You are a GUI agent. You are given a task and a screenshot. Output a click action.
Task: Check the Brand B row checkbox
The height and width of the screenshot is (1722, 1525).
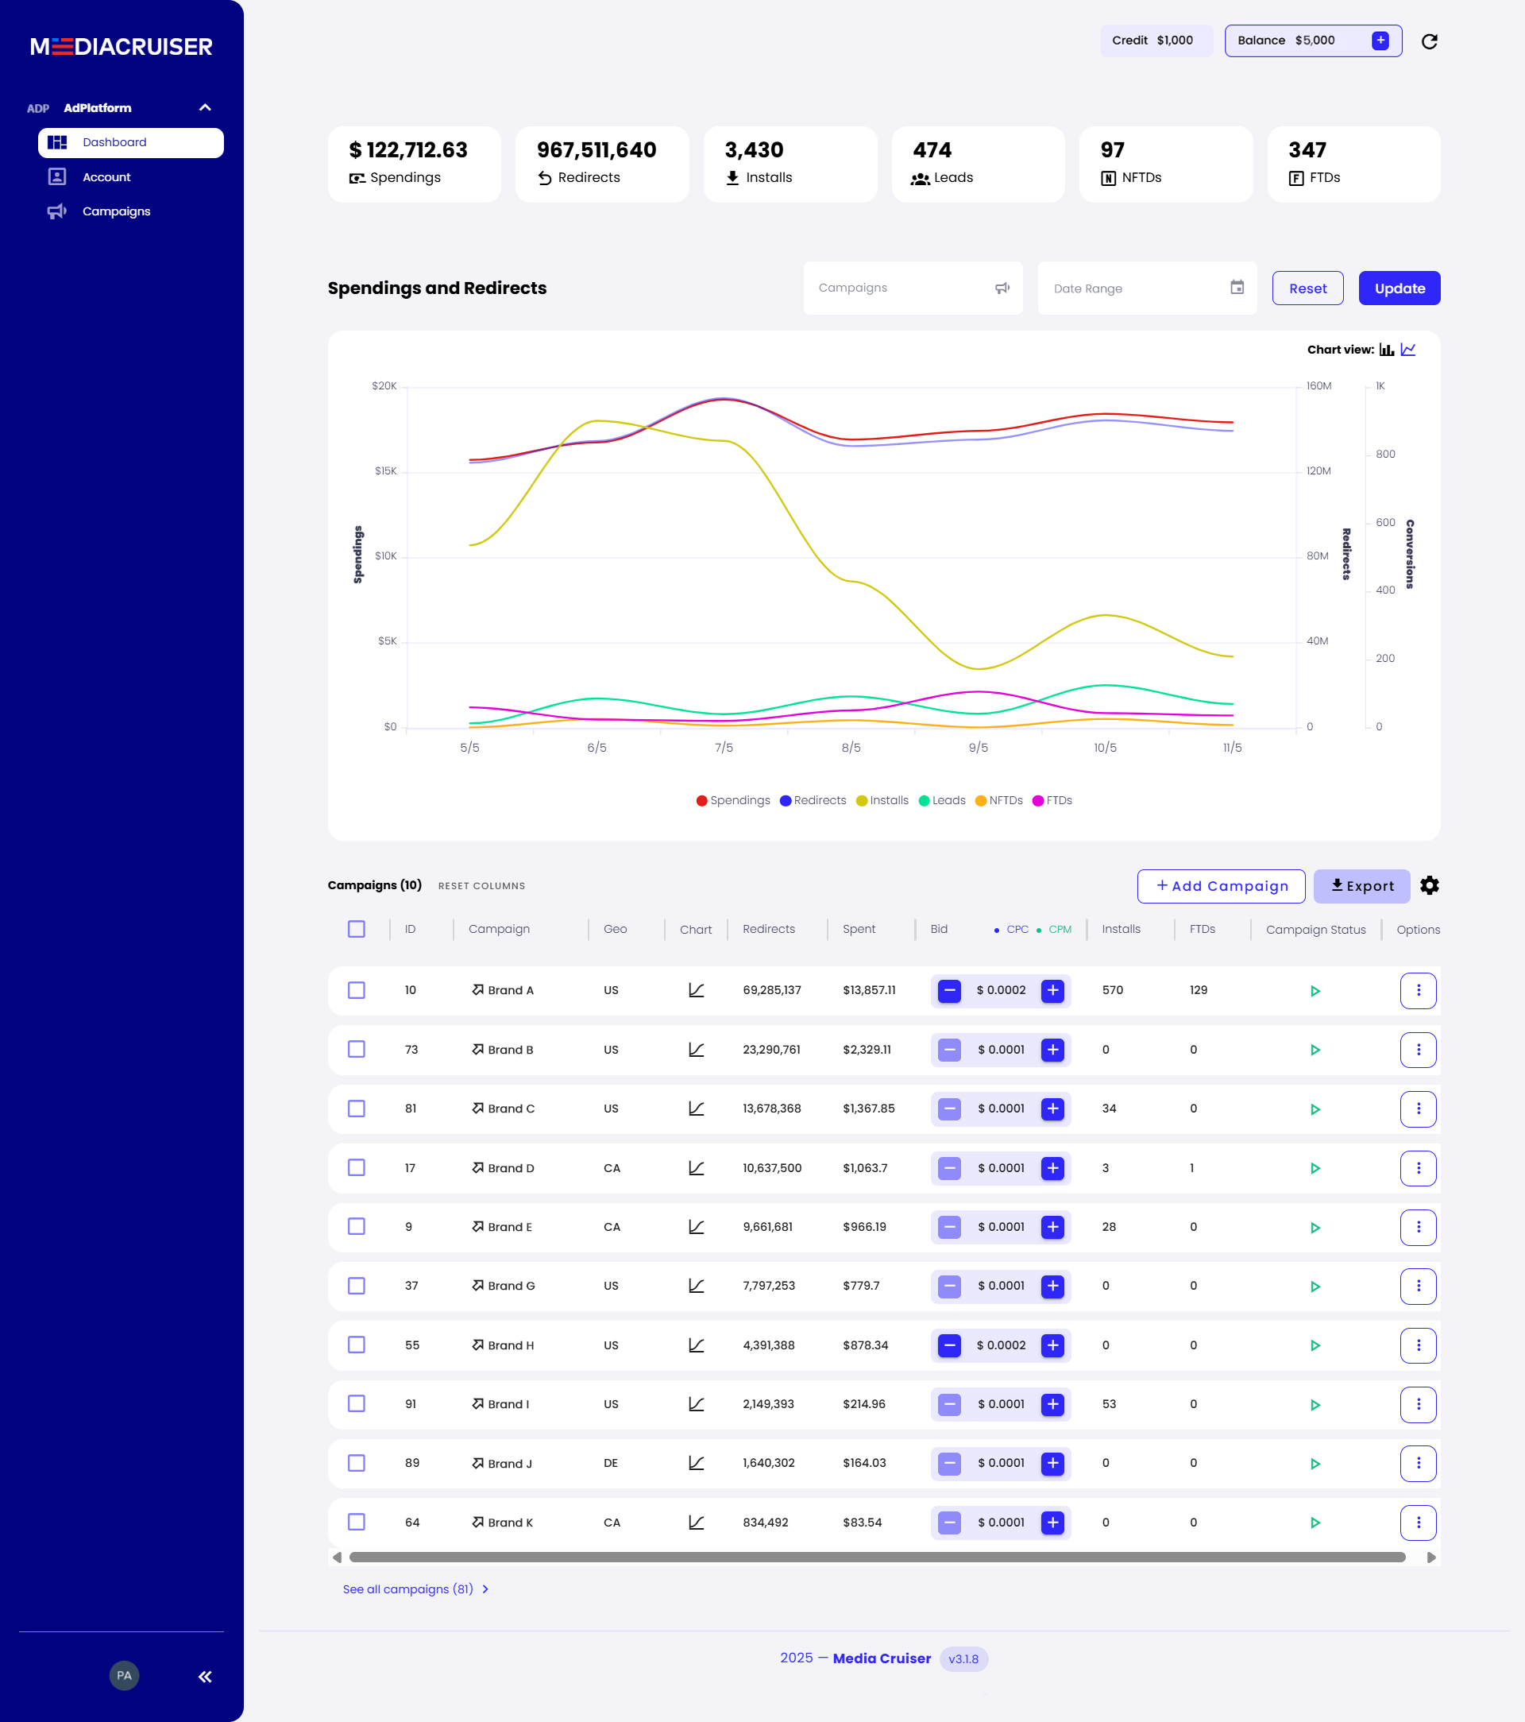pyautogui.click(x=356, y=1050)
